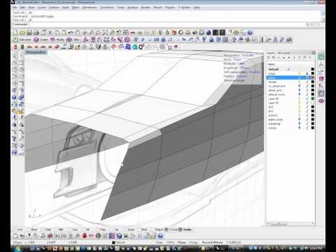Click the Save floppy disk icon
This screenshot has height=252, width=336.
[x=29, y=32]
